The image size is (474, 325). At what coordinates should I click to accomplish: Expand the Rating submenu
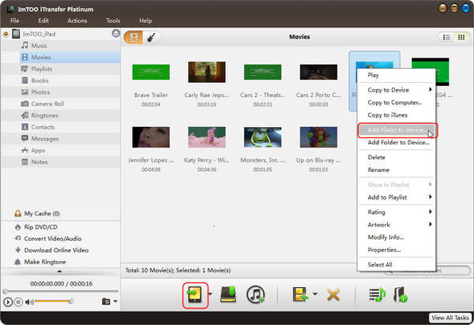click(x=396, y=212)
